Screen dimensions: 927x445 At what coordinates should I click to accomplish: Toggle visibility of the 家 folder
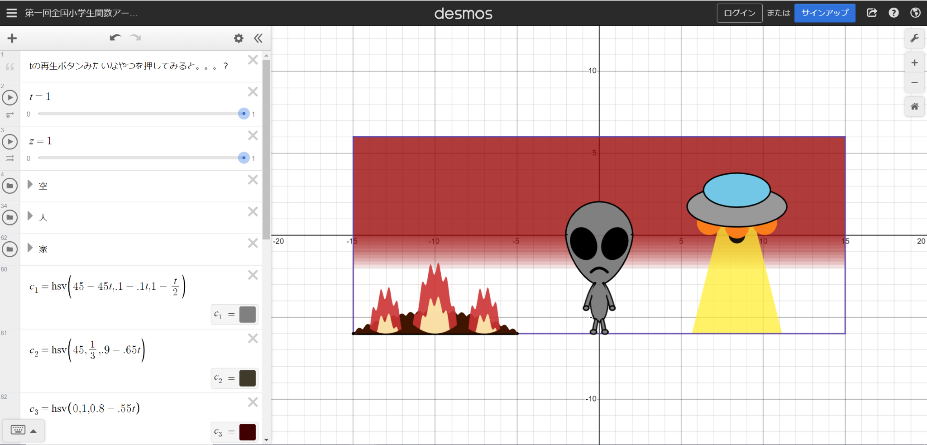pos(10,249)
